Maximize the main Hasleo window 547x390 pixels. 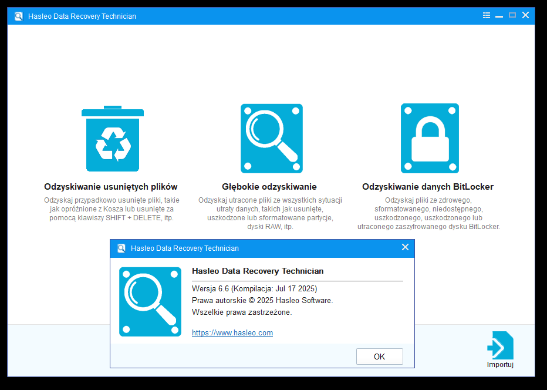point(512,15)
